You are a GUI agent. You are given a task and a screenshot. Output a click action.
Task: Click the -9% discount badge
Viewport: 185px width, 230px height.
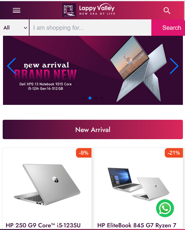pos(84,153)
